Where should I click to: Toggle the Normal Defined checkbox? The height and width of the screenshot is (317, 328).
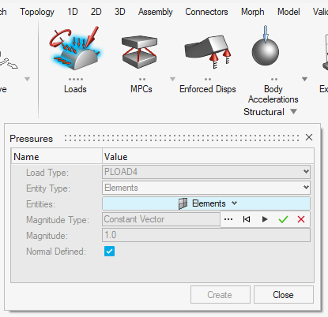point(109,251)
